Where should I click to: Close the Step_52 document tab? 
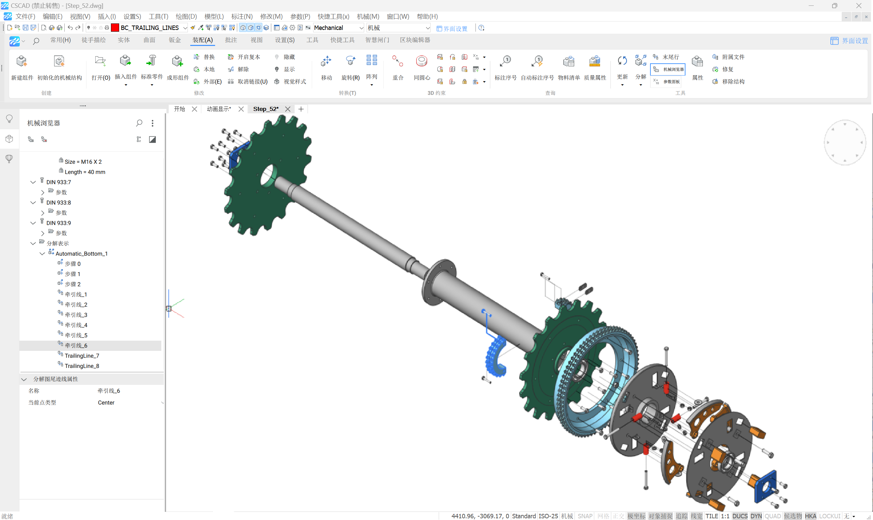point(288,109)
